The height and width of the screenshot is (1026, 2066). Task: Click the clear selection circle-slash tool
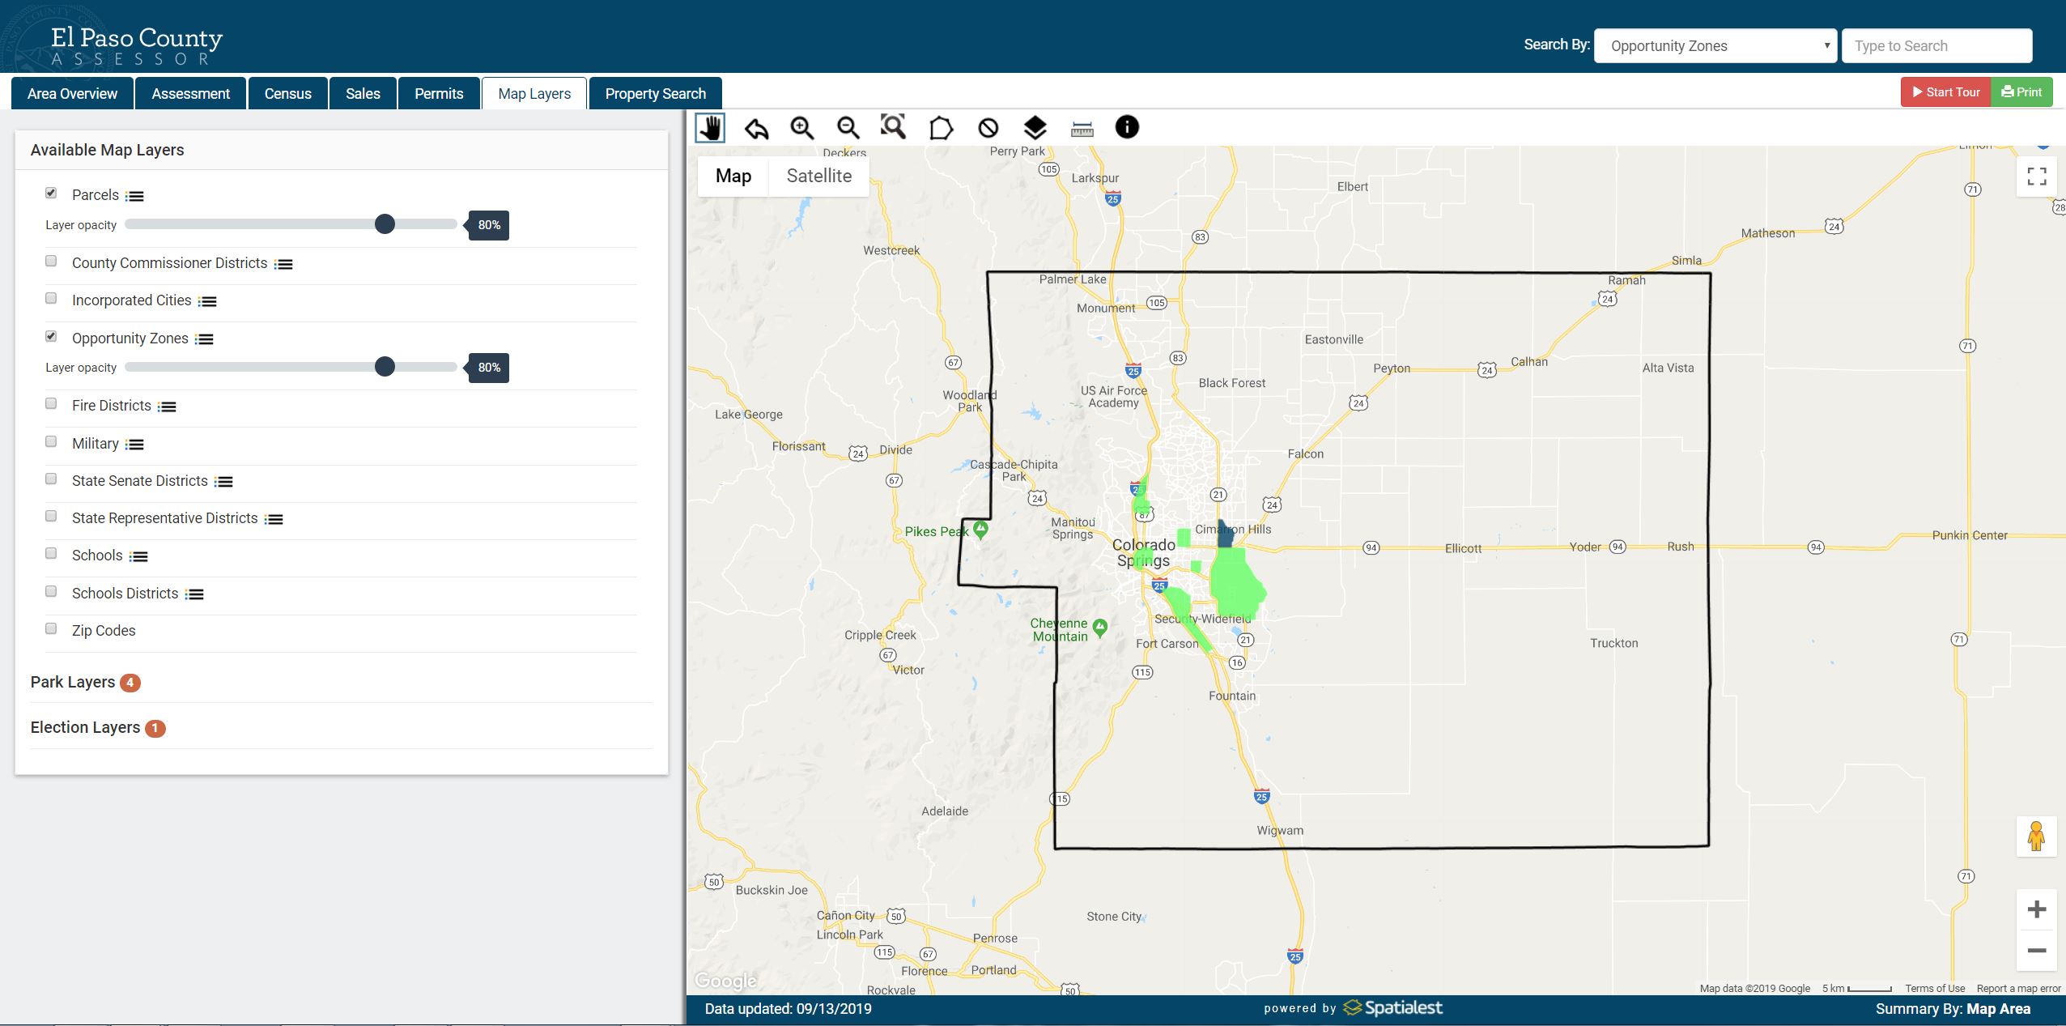(x=988, y=128)
